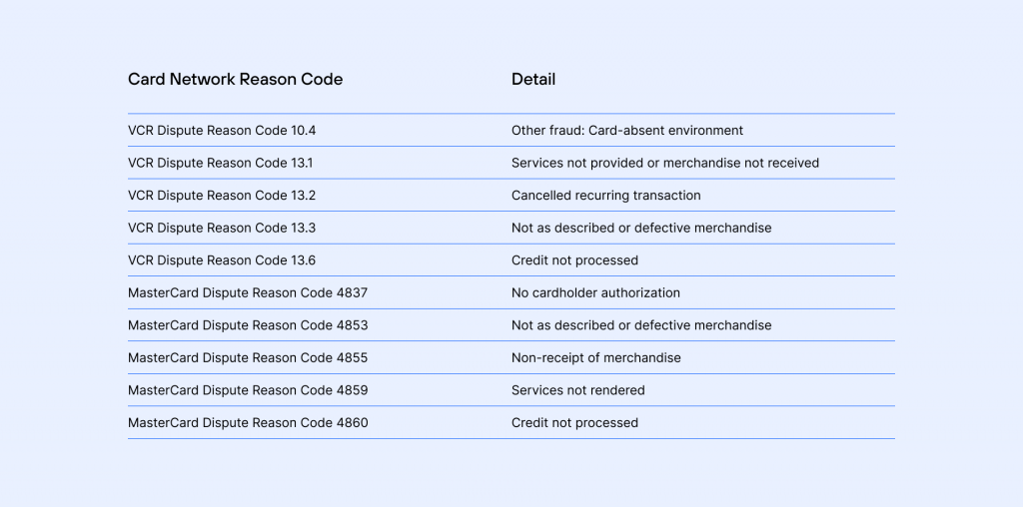Click the Card Network Reason Code header
The height and width of the screenshot is (507, 1023).
coord(235,80)
